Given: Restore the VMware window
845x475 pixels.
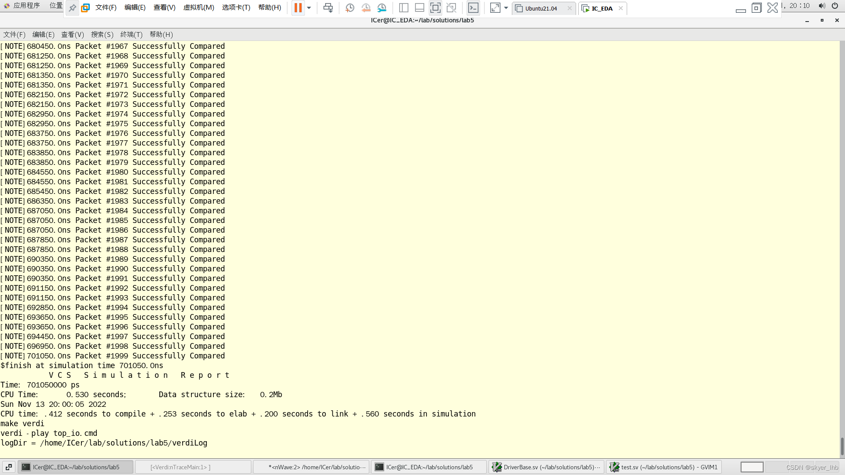Looking at the screenshot, I should (757, 8).
